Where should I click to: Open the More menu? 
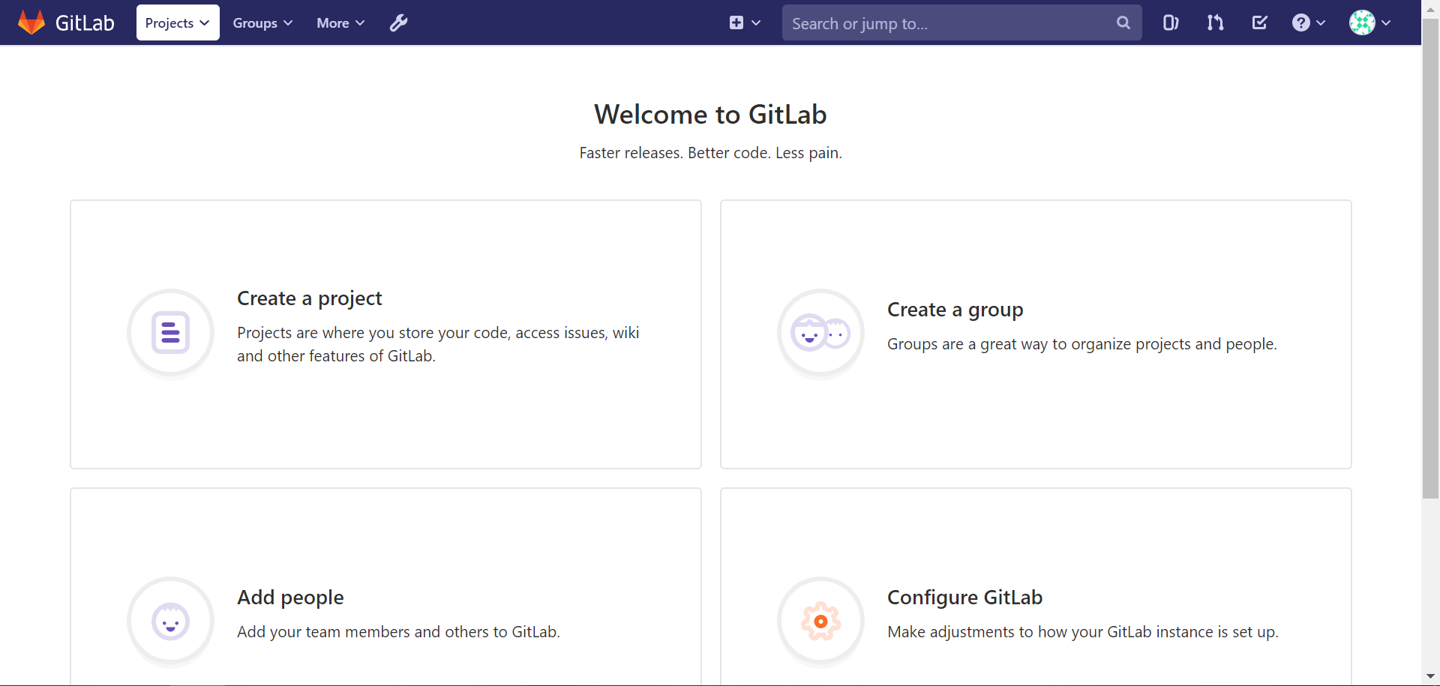340,22
